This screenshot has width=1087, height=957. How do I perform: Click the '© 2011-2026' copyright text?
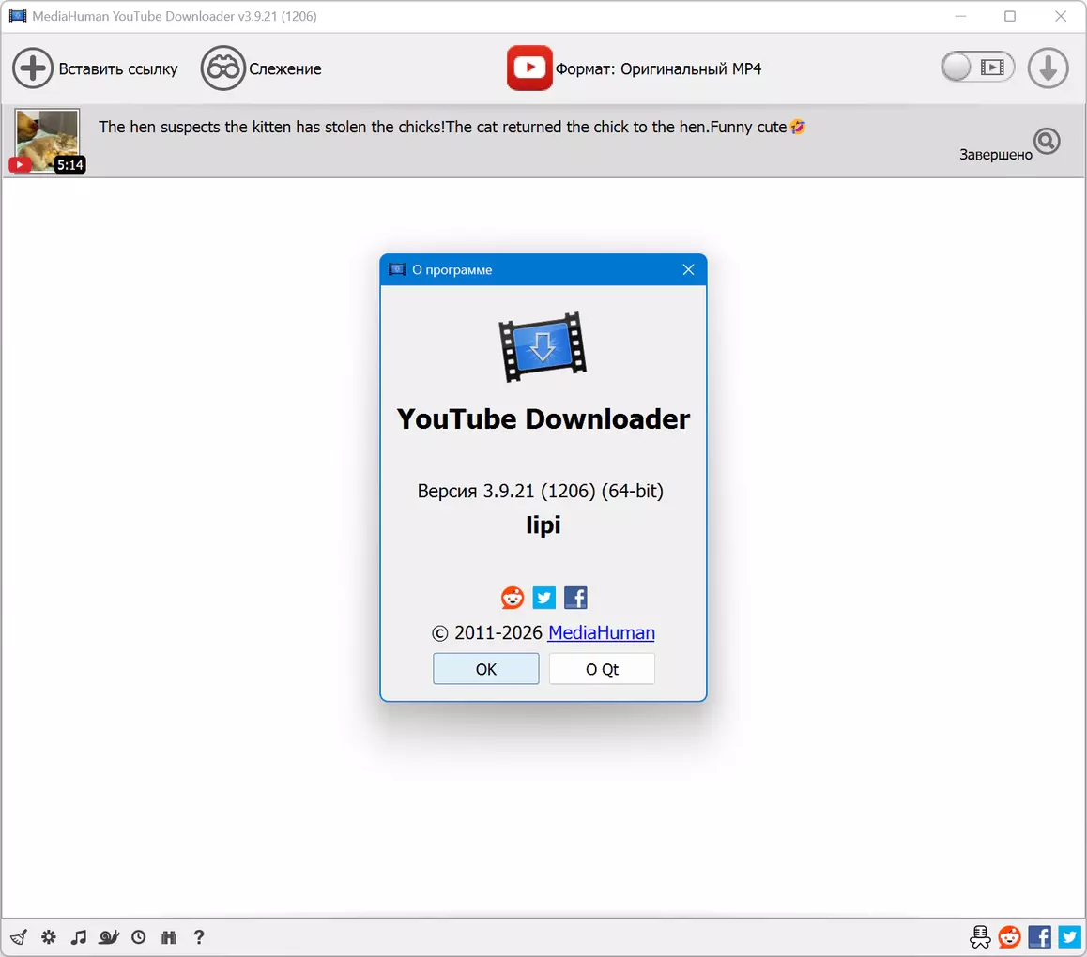coord(486,632)
